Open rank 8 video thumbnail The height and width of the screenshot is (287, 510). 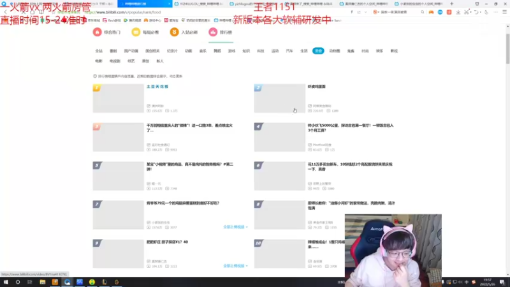pos(280,215)
